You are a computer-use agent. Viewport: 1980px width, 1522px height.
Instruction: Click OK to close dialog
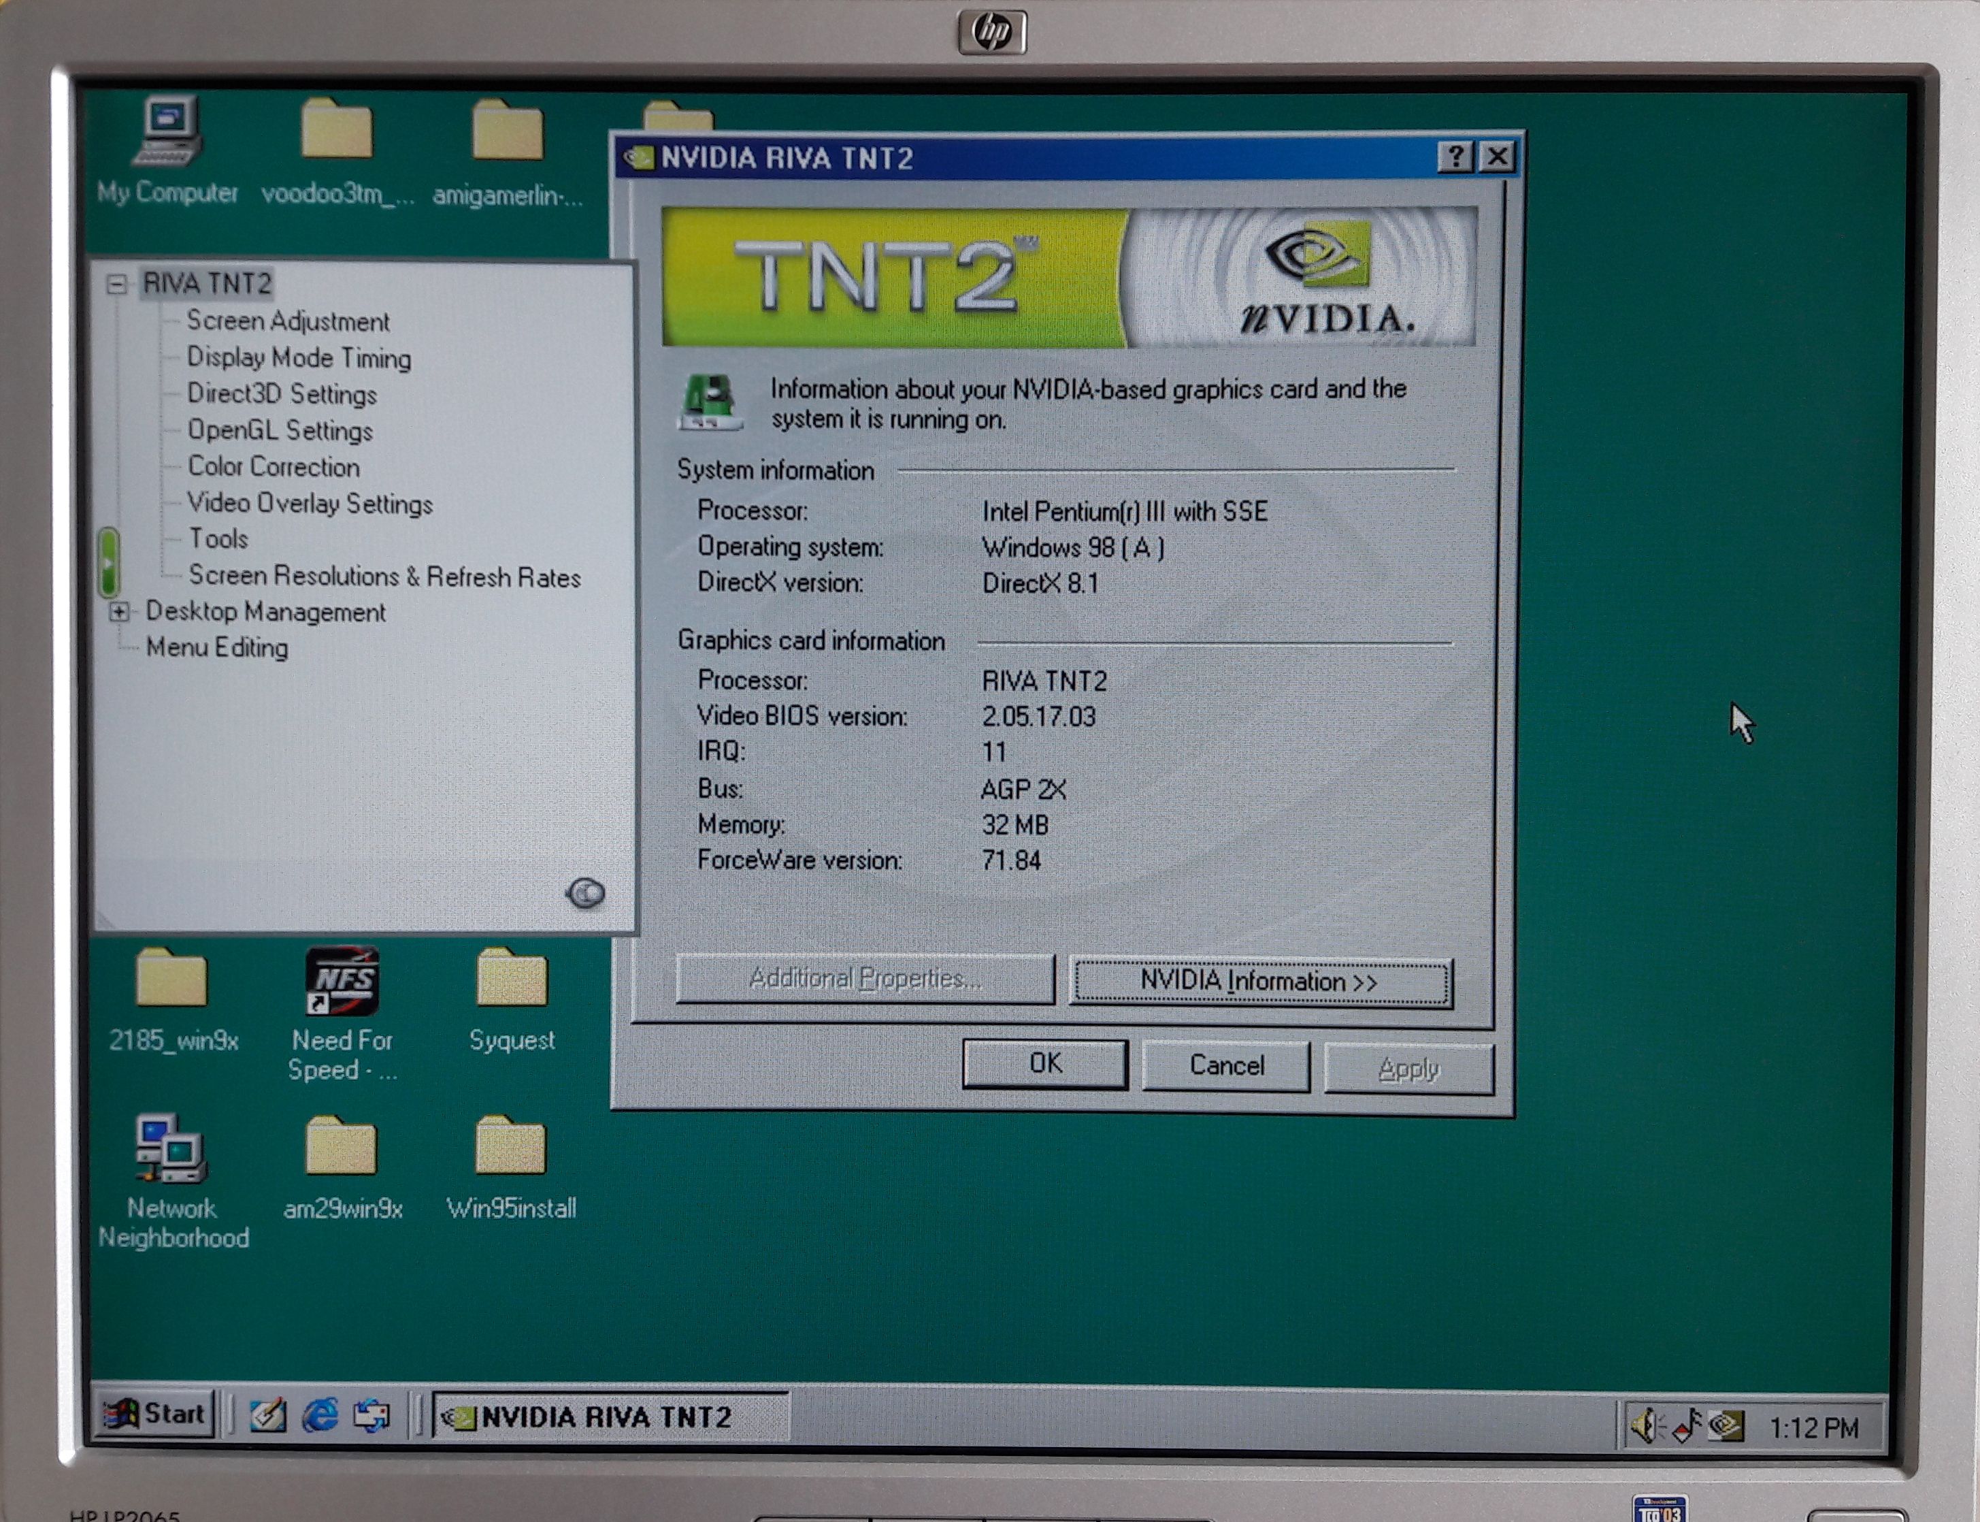point(1045,1064)
